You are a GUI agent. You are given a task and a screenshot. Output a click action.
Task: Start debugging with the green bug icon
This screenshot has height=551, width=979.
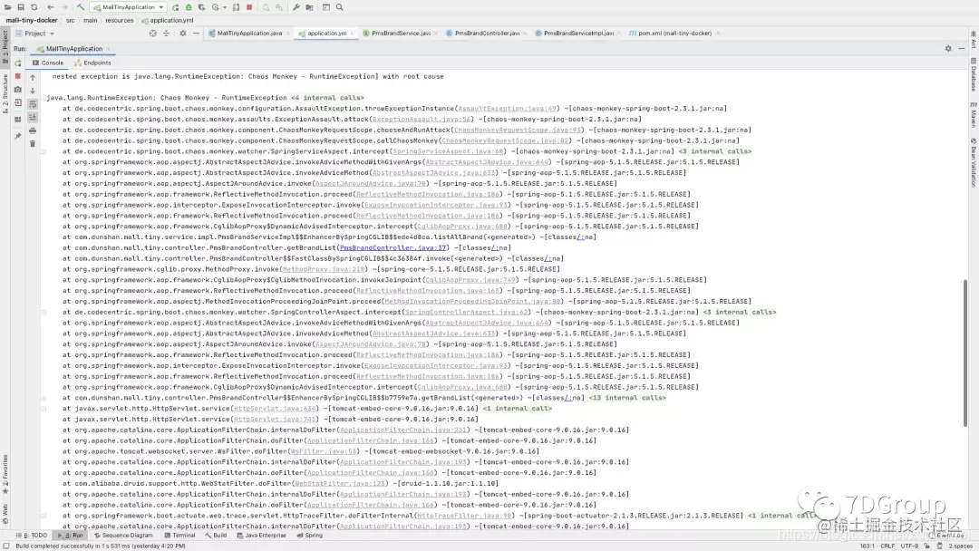click(x=189, y=7)
